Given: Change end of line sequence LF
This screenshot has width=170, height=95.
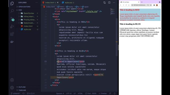Looking at the screenshot, I should 75,93.
